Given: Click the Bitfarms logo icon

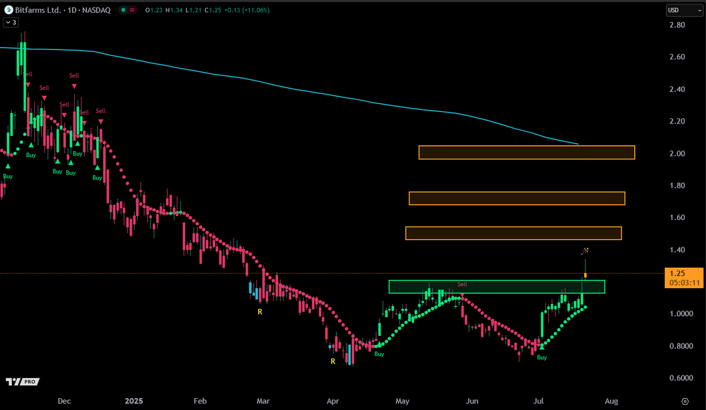Looking at the screenshot, I should 9,11.
